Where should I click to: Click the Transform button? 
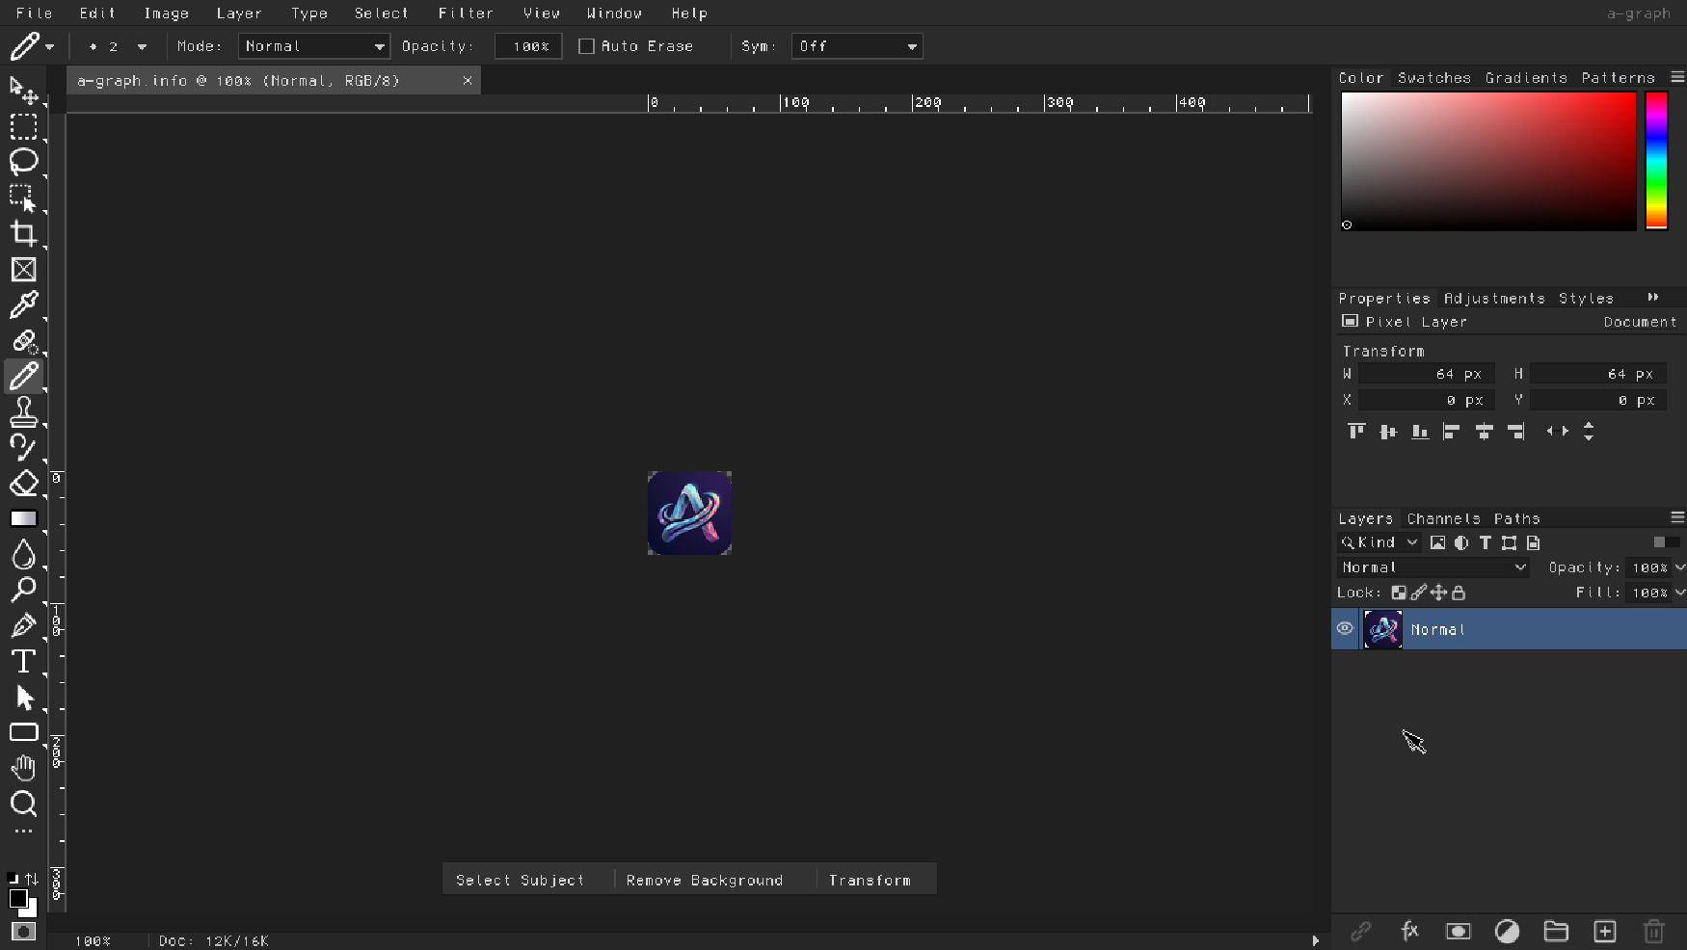[x=870, y=880]
